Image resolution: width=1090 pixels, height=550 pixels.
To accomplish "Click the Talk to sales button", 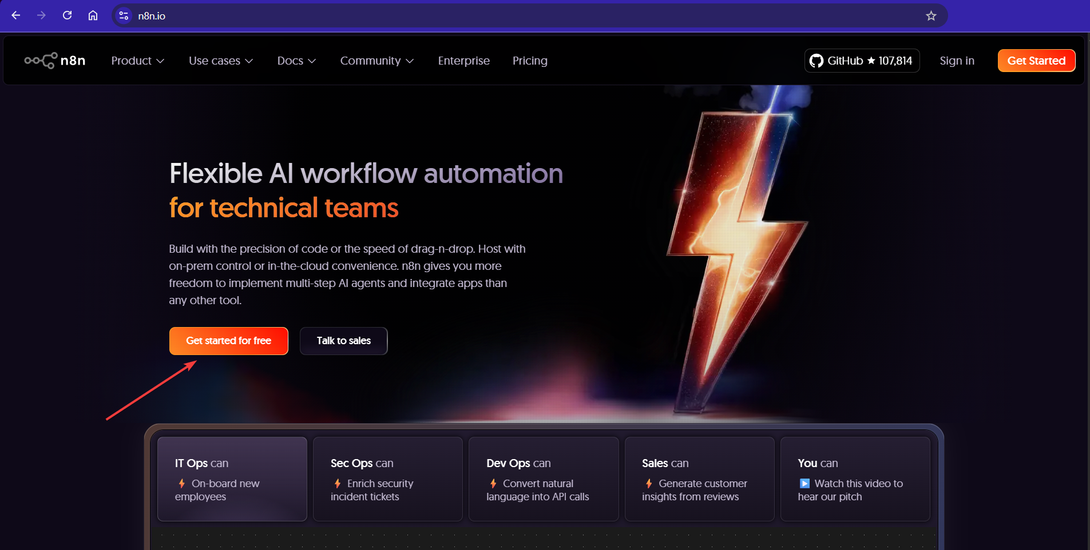I will click(x=343, y=341).
